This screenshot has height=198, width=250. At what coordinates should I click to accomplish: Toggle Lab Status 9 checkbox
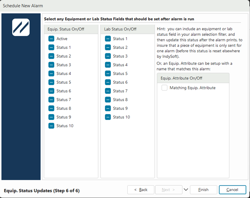[108, 108]
